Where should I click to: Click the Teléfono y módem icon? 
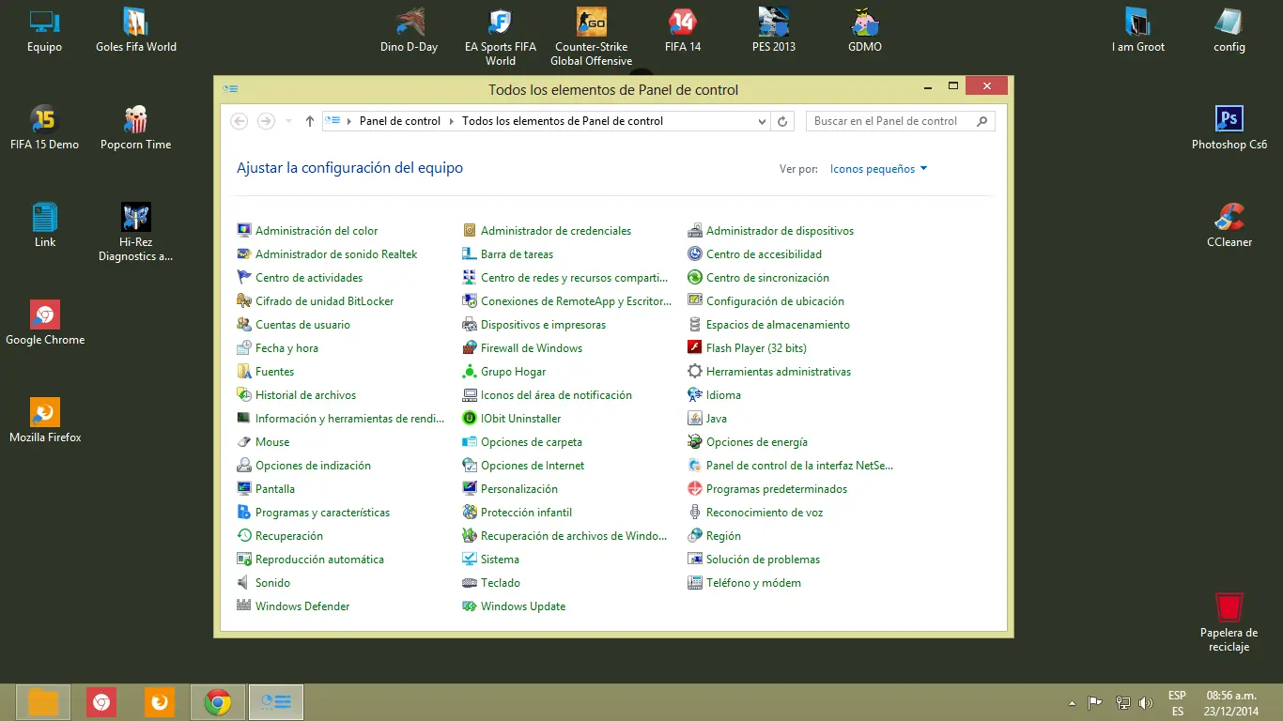(695, 583)
